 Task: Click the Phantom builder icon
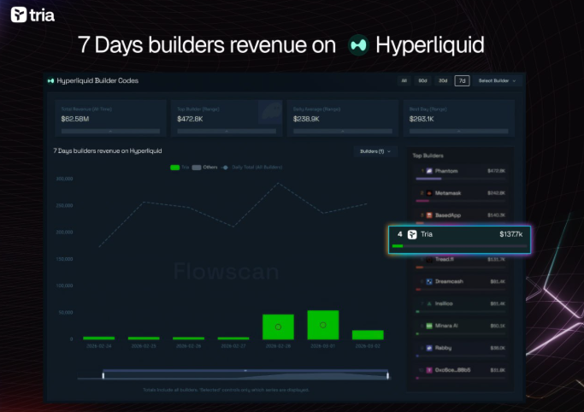point(428,171)
